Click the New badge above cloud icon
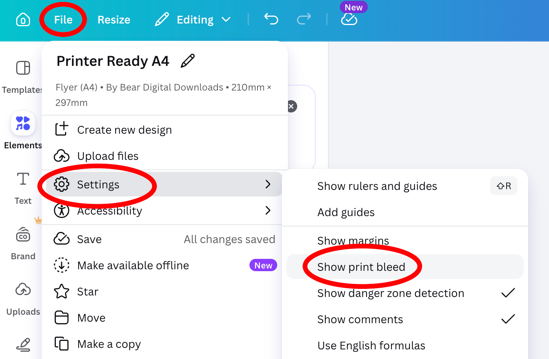 353,7
